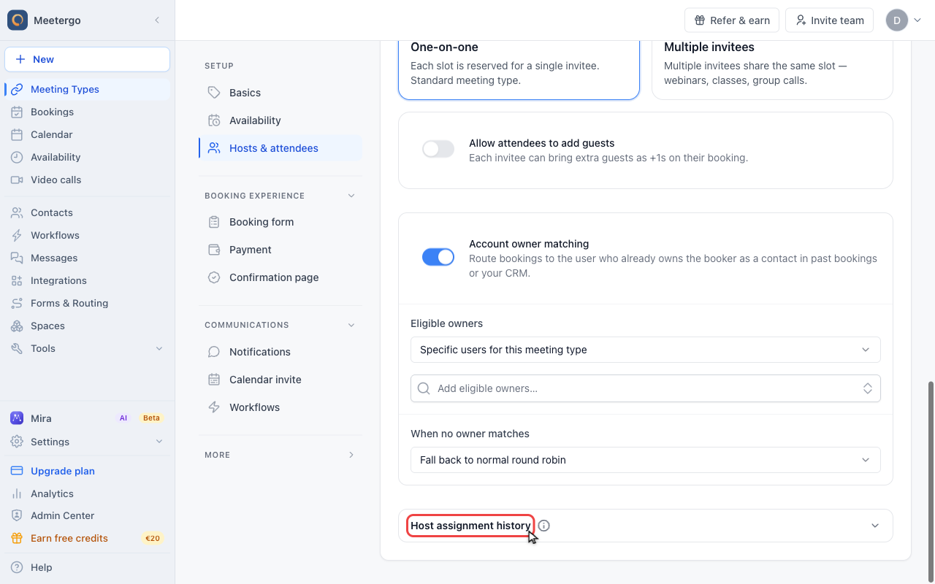Open the When no owner matches dropdown
Screen dimensions: 935x584
646,460
